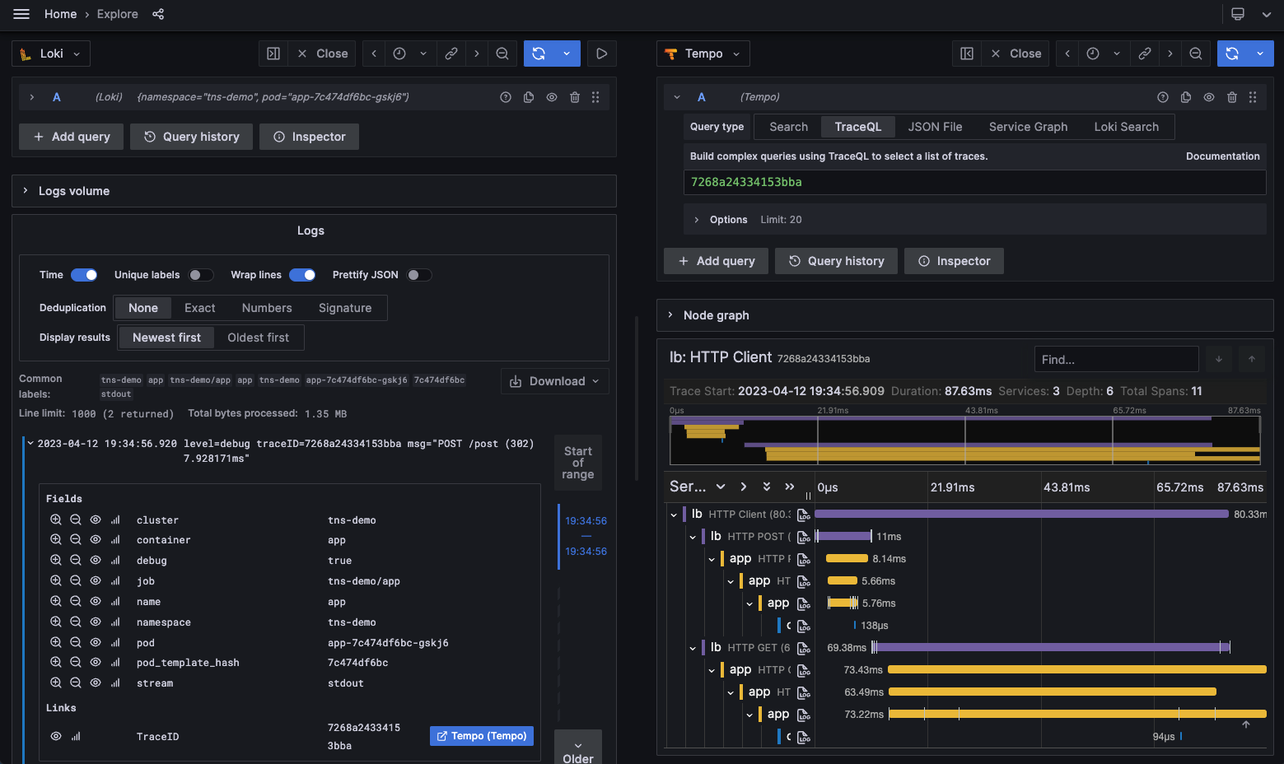This screenshot has width=1284, height=764.
Task: Copy the Loki query
Action: pos(528,96)
